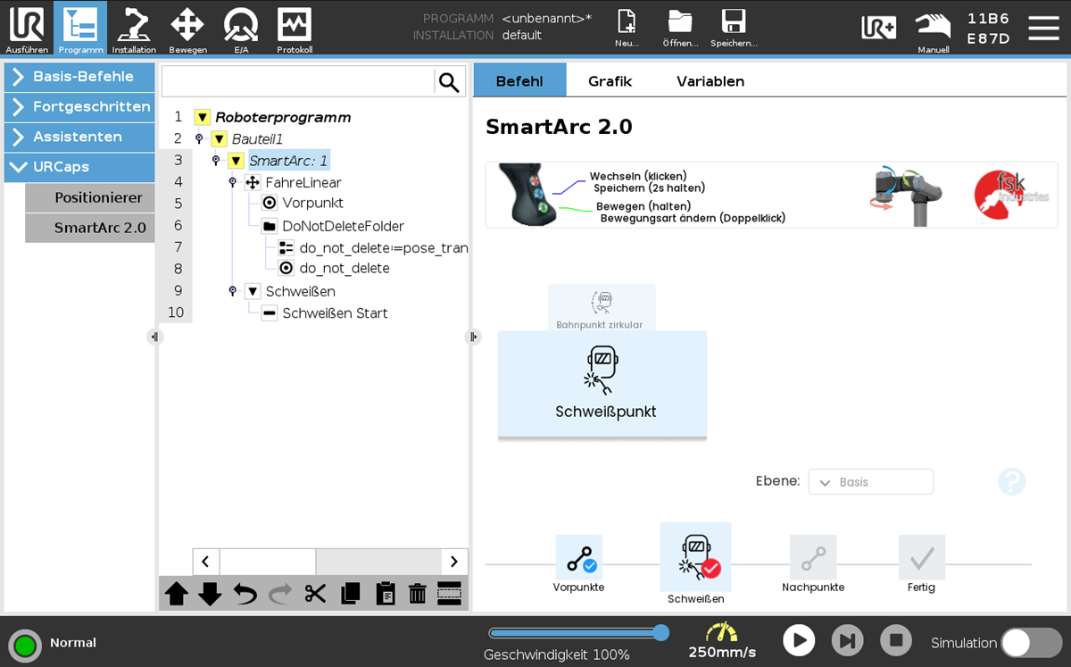The image size is (1071, 667).
Task: Move the node up with arrow
Action: (177, 594)
